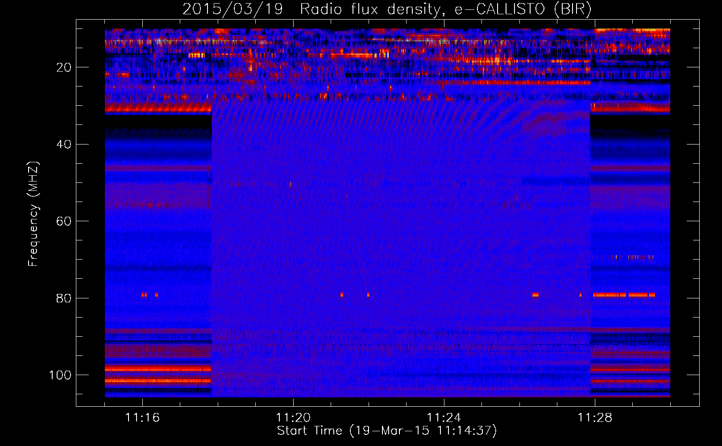This screenshot has height=446, width=722.
Task: Click the 60 MHz frequency tick label
Action: 64,221
